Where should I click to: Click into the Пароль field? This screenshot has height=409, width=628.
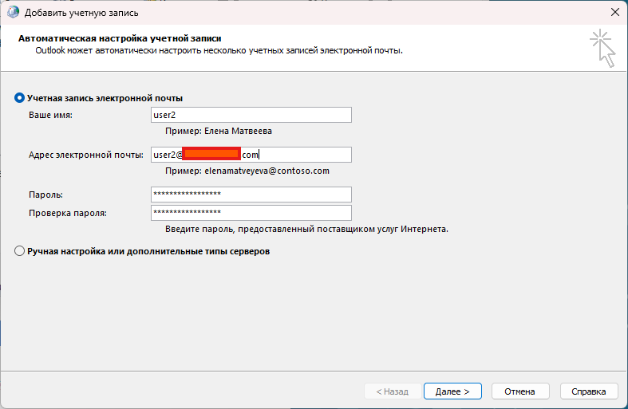point(251,195)
